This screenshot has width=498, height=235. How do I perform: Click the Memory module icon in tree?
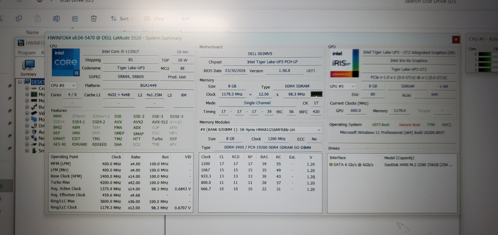[x=34, y=101]
